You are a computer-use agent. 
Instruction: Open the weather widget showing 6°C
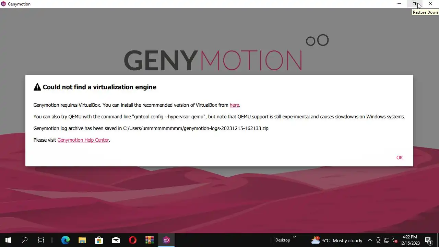pos(337,240)
